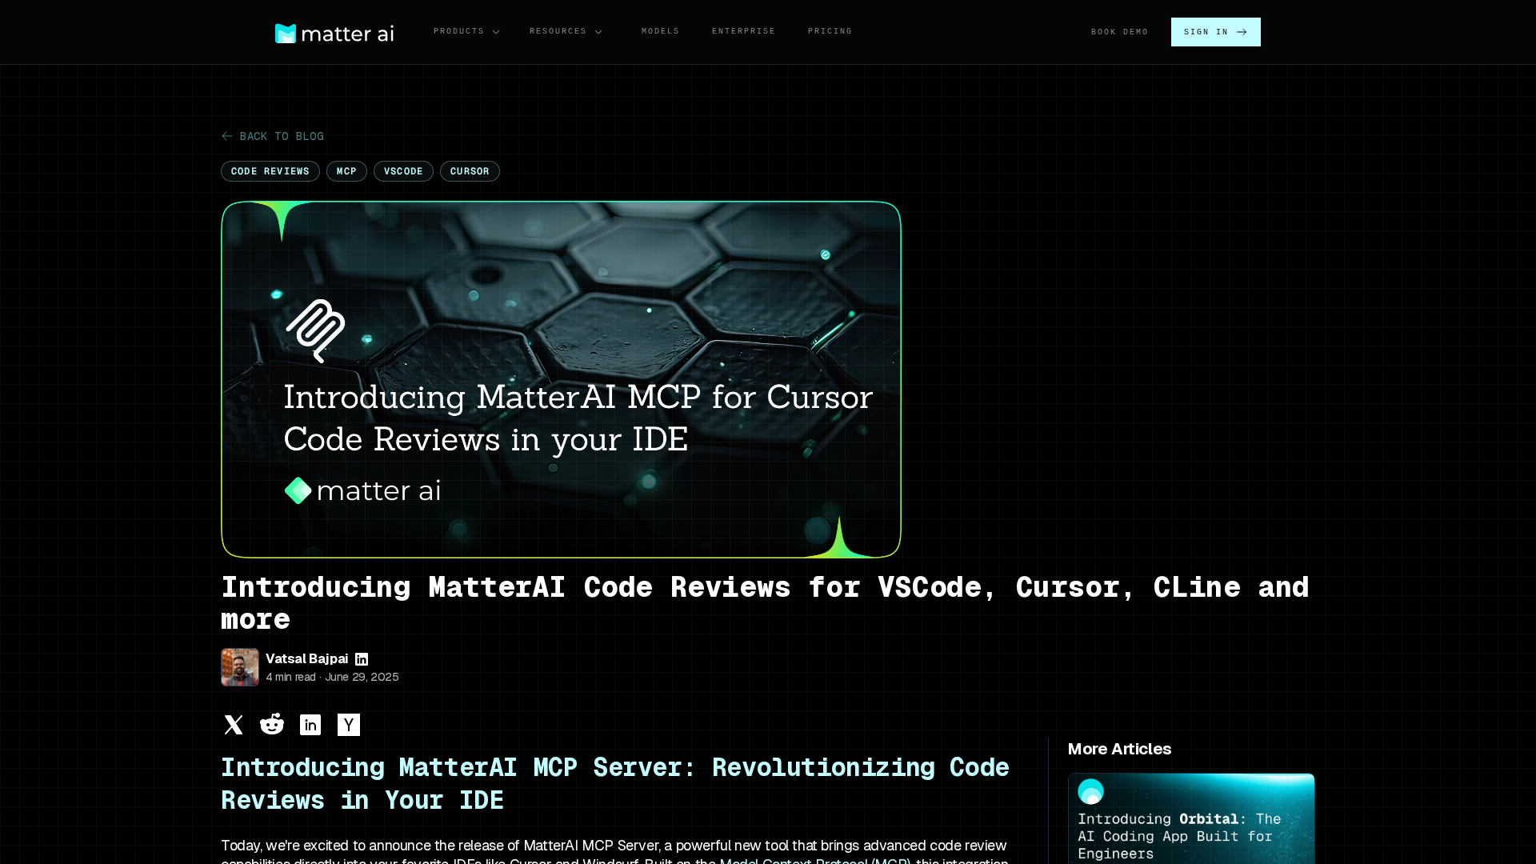The height and width of the screenshot is (864, 1536).
Task: Click the Matter AI logo in header
Action: coord(334,33)
